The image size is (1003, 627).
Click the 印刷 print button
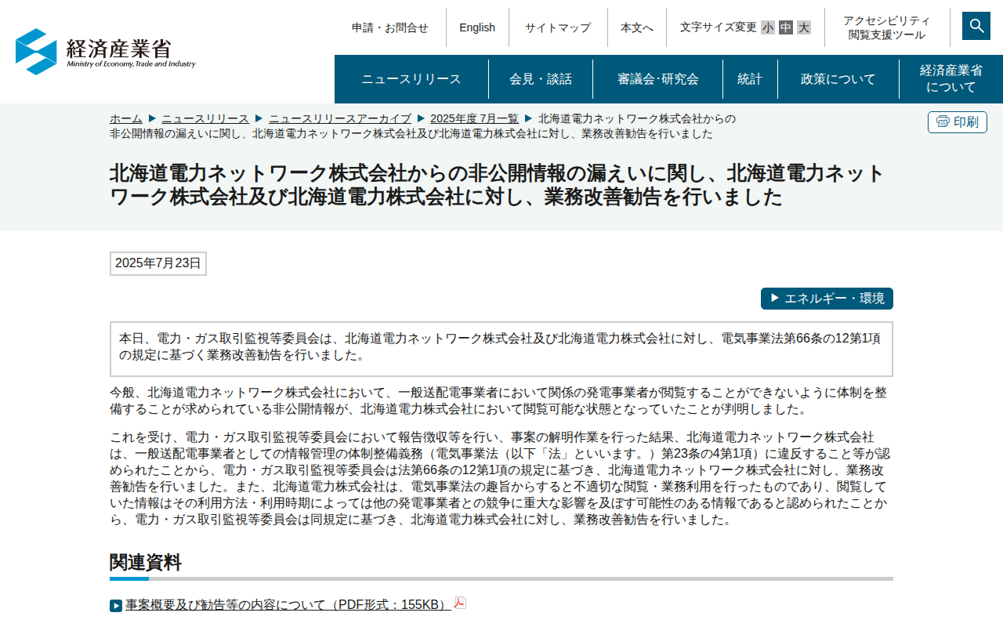[x=958, y=122]
